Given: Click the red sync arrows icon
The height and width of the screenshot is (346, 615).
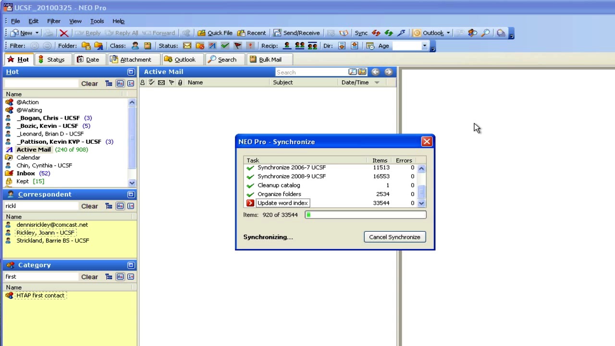Looking at the screenshot, I should point(376,33).
